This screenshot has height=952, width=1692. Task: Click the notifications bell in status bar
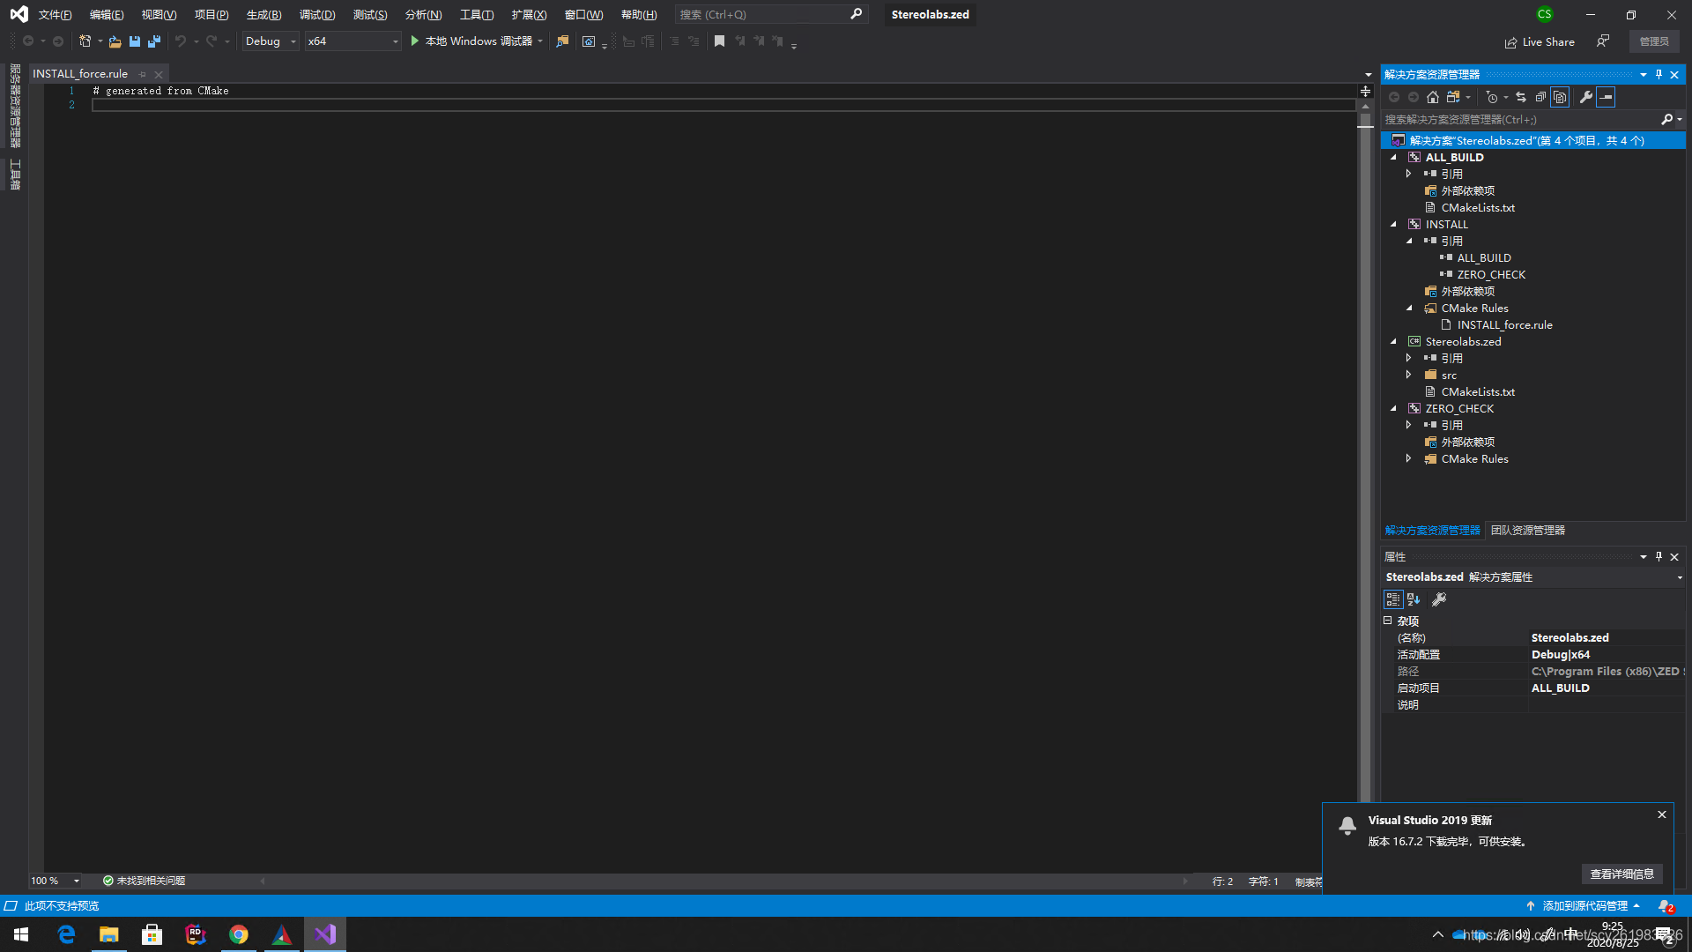point(1665,906)
